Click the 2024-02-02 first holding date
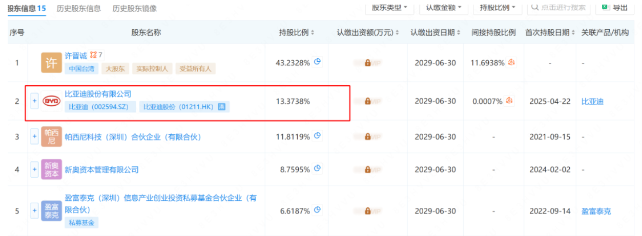The width and height of the screenshot is (642, 236). 550,170
